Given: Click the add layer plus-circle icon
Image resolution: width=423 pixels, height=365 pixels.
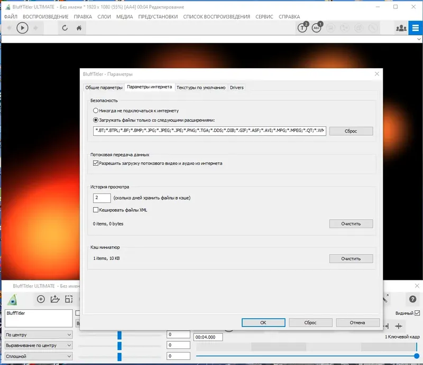Looking at the screenshot, I should point(41,299).
